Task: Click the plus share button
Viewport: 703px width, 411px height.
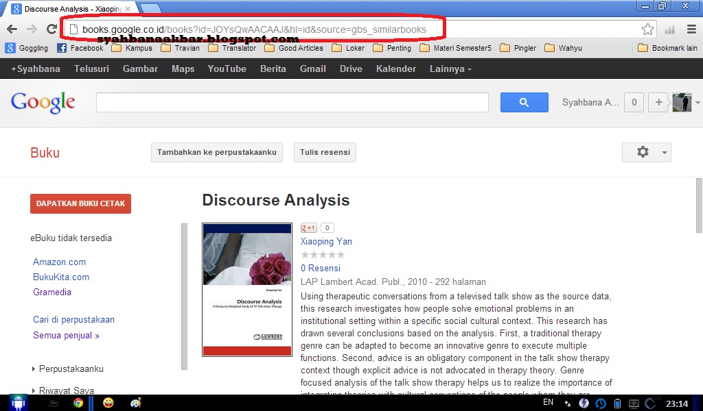Action: 658,103
